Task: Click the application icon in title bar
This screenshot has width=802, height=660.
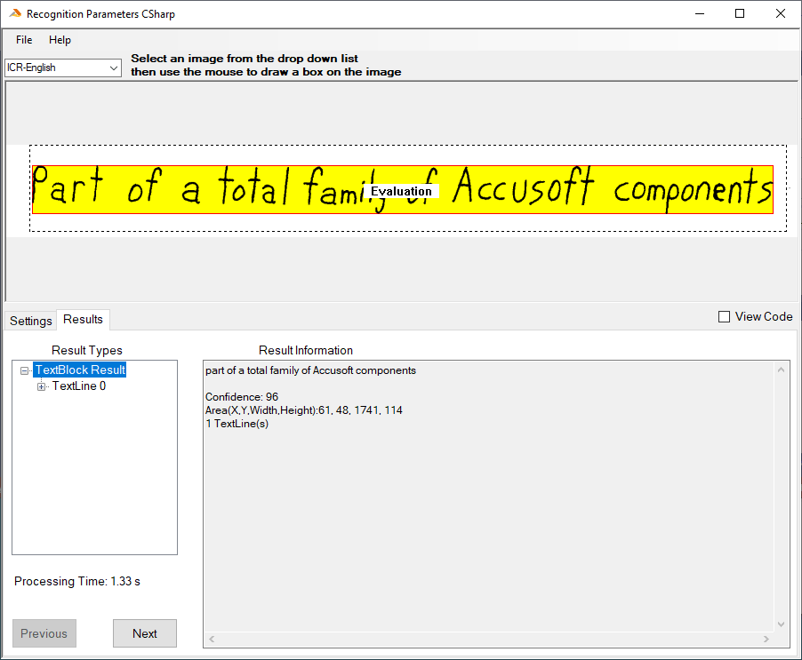Action: [x=15, y=14]
